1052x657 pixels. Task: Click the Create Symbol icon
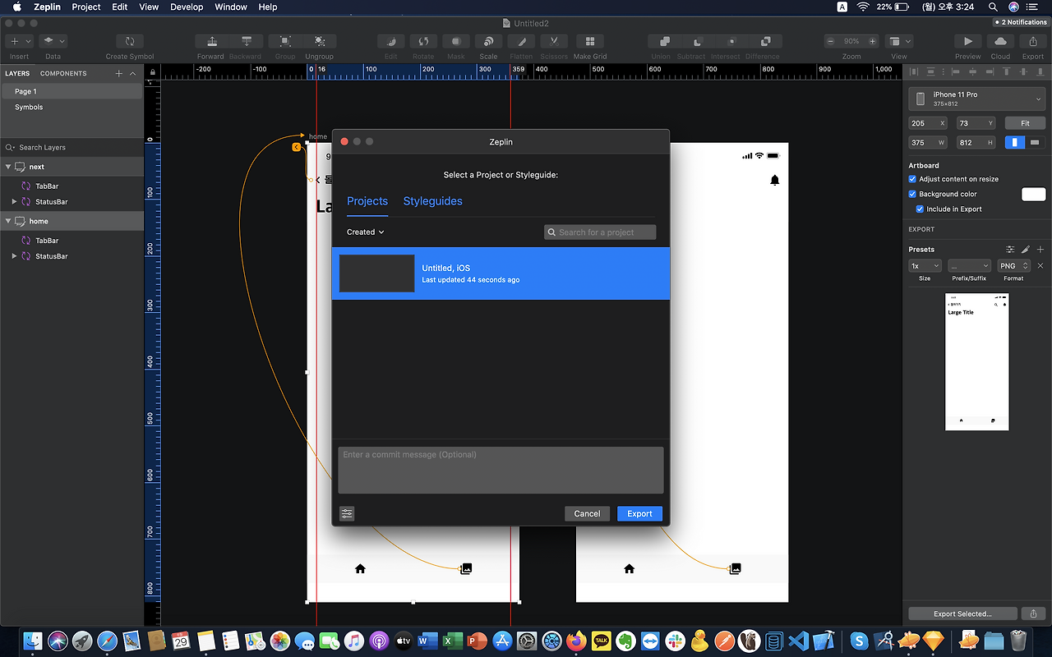click(x=130, y=41)
